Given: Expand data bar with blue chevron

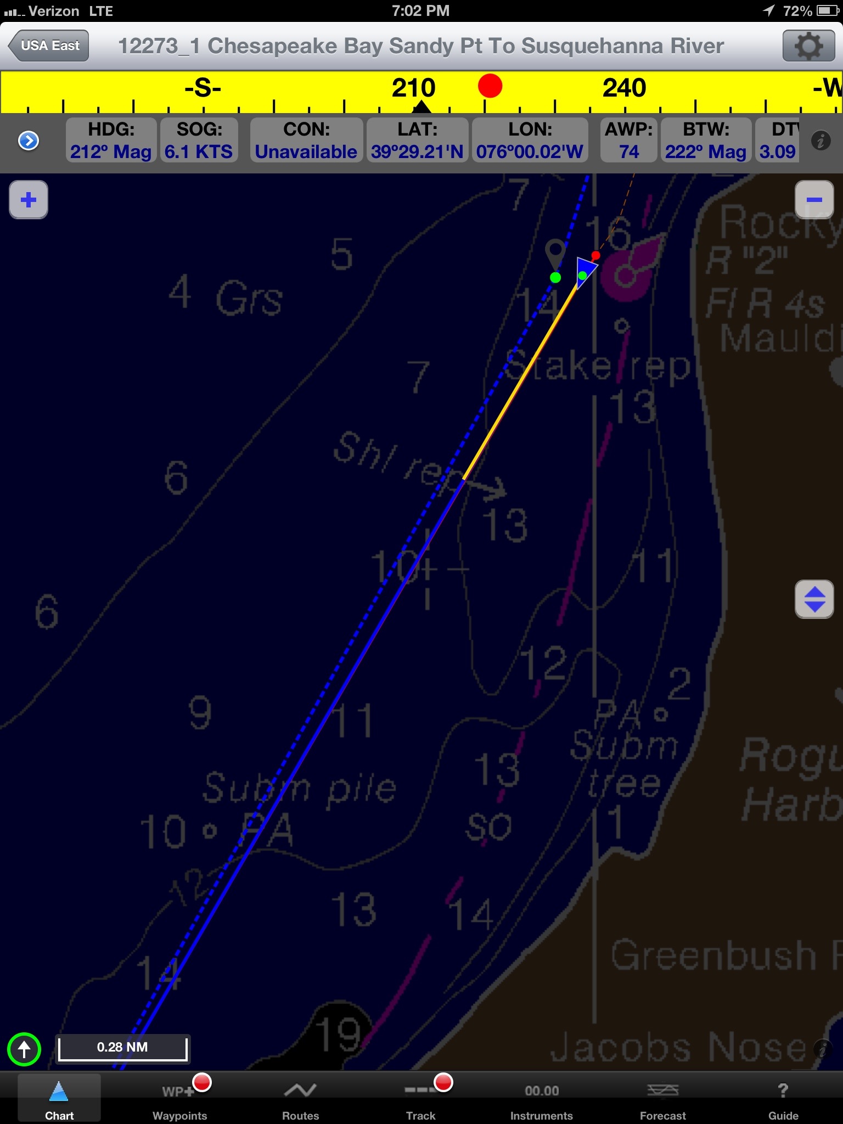Looking at the screenshot, I should pos(29,141).
